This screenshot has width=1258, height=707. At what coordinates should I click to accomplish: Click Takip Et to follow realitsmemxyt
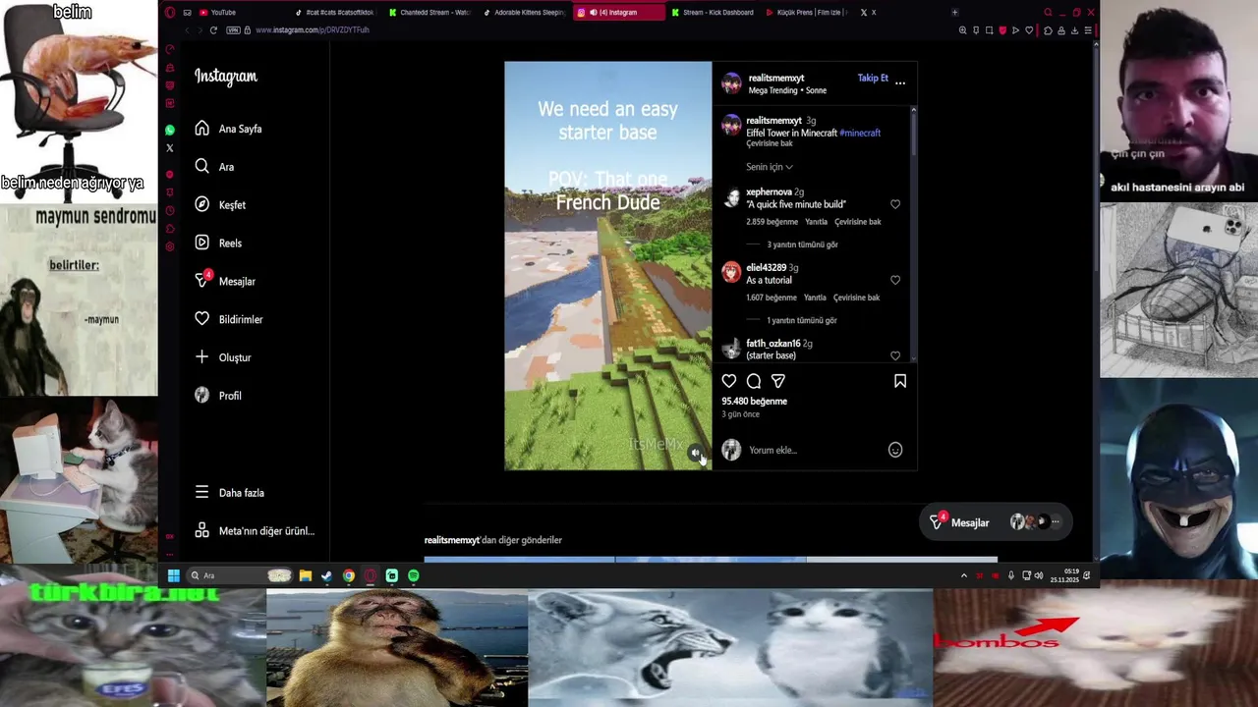pyautogui.click(x=873, y=78)
